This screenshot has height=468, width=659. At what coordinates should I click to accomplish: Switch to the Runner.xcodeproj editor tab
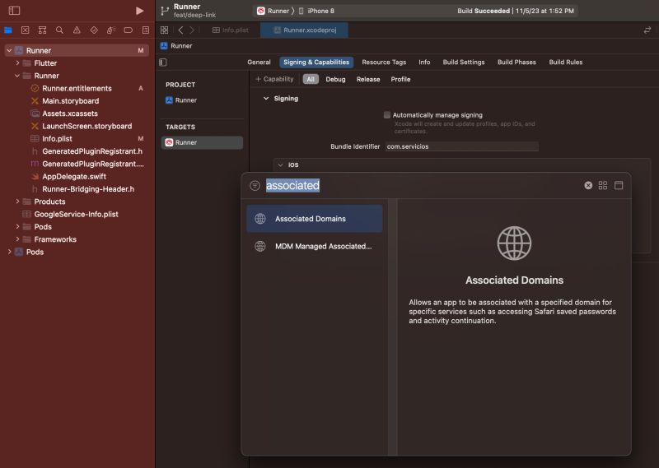(304, 30)
